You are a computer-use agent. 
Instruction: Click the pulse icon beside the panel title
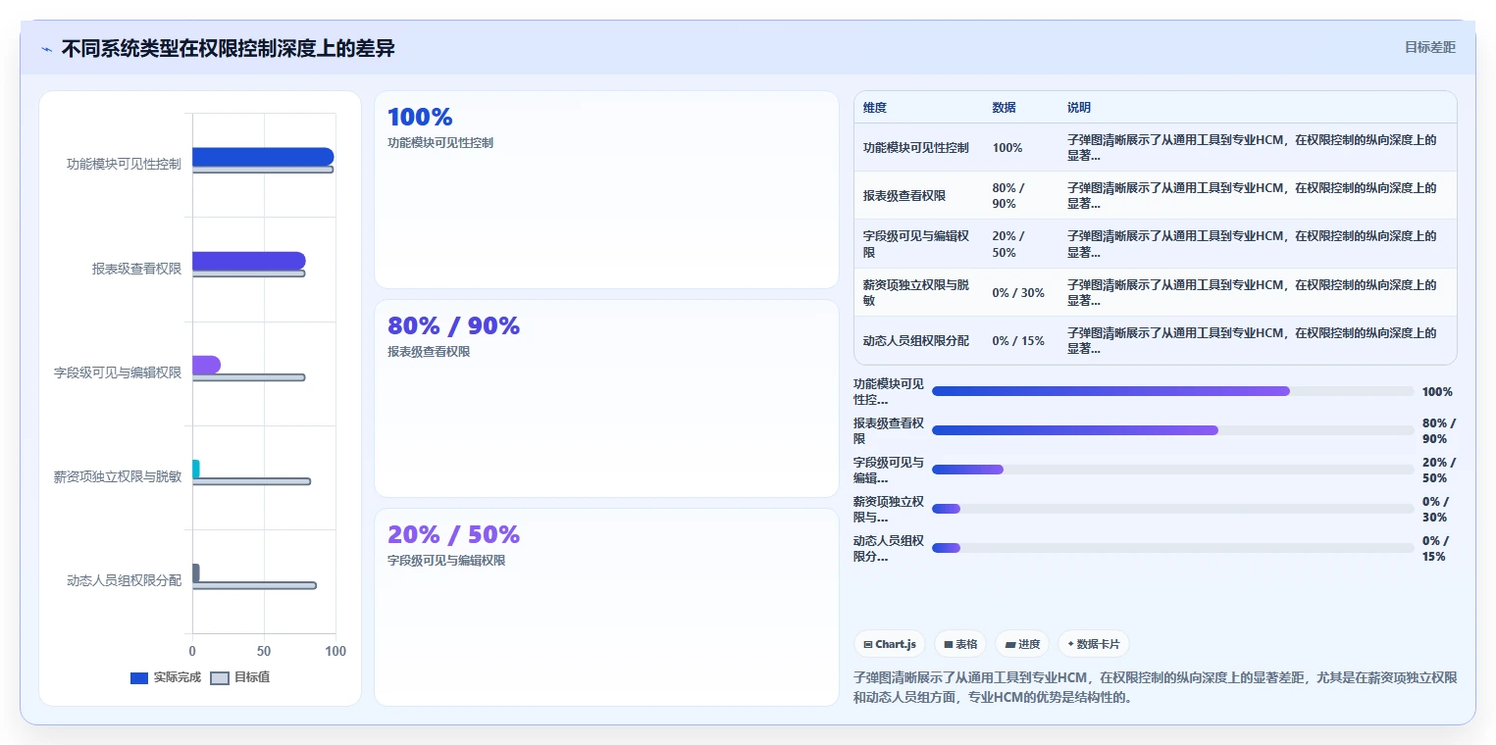tap(47, 49)
